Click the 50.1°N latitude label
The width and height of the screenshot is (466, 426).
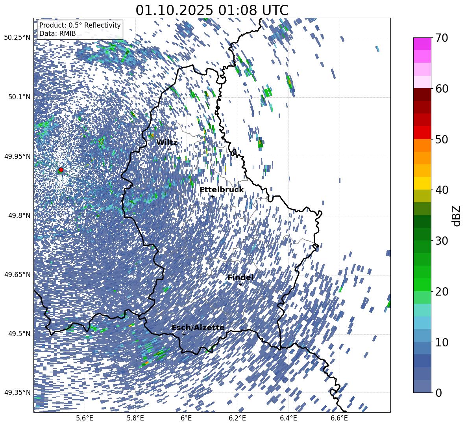tap(19, 97)
